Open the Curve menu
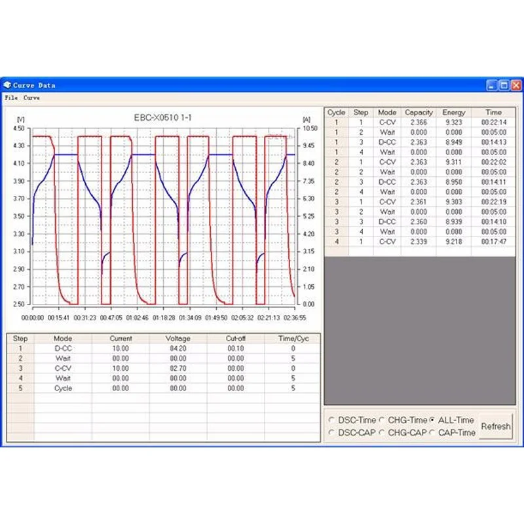 (x=31, y=98)
